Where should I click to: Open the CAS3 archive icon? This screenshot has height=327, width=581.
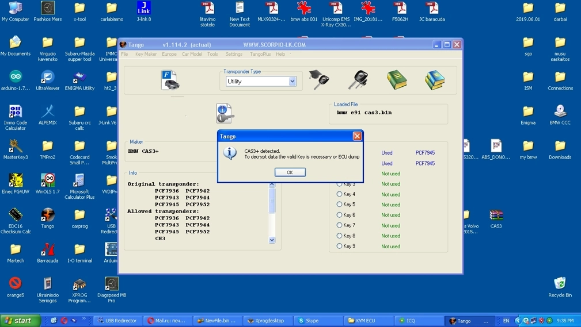click(496, 218)
